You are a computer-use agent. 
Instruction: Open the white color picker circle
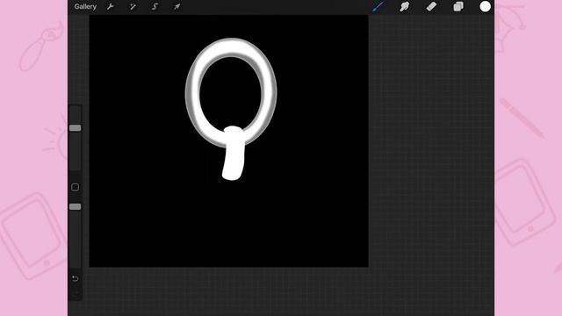pos(485,6)
